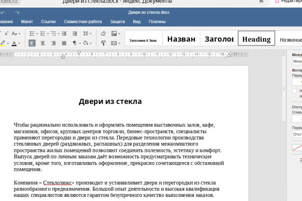Open the Ссылки menu tab
The height and width of the screenshot is (201, 302).
pyautogui.click(x=48, y=21)
